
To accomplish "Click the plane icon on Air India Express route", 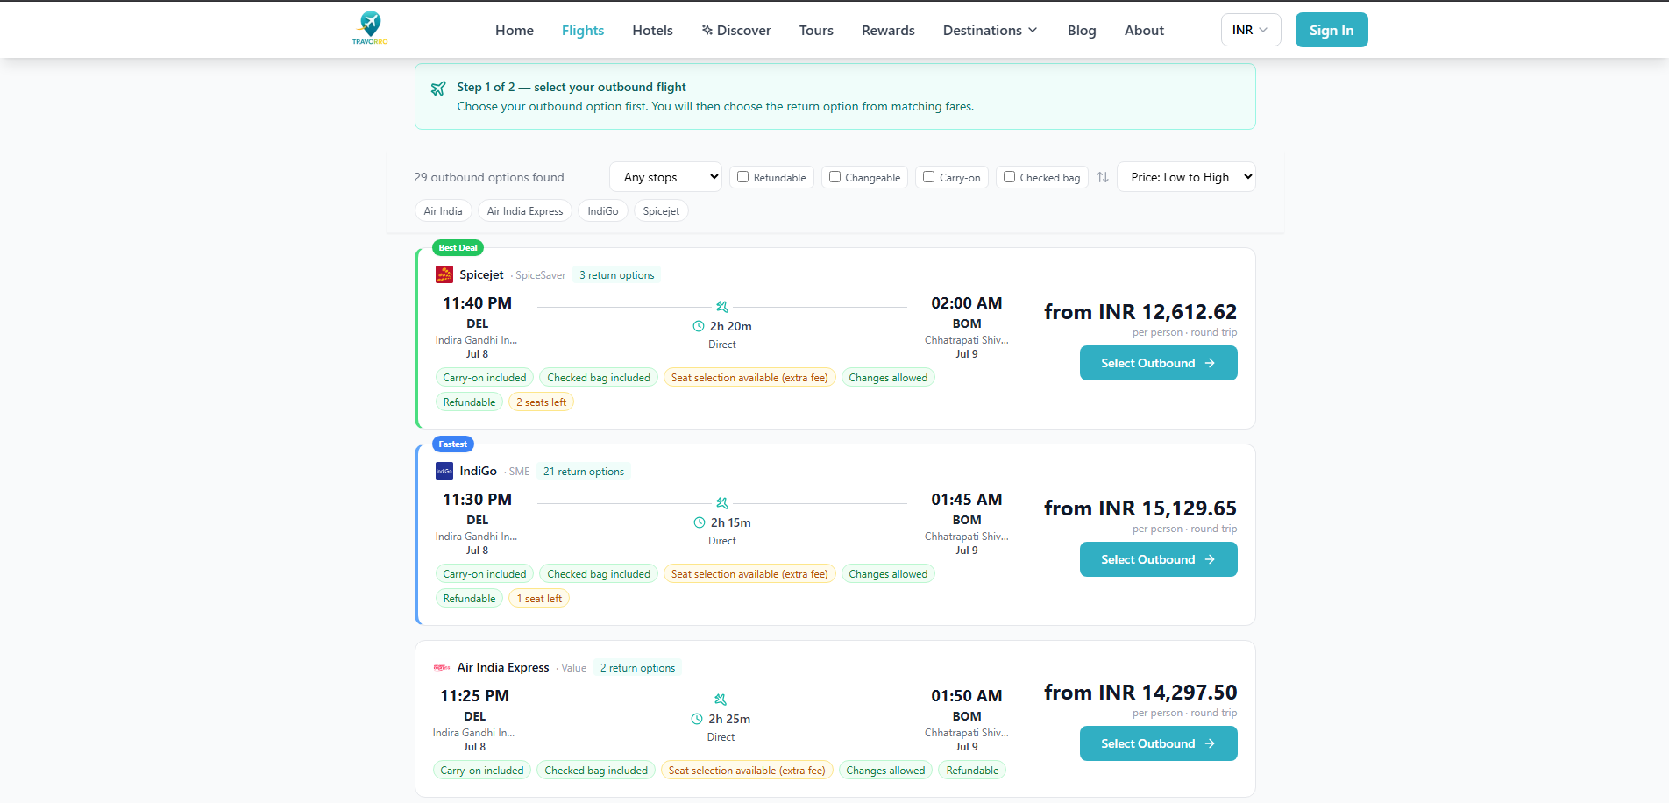I will pos(721,700).
